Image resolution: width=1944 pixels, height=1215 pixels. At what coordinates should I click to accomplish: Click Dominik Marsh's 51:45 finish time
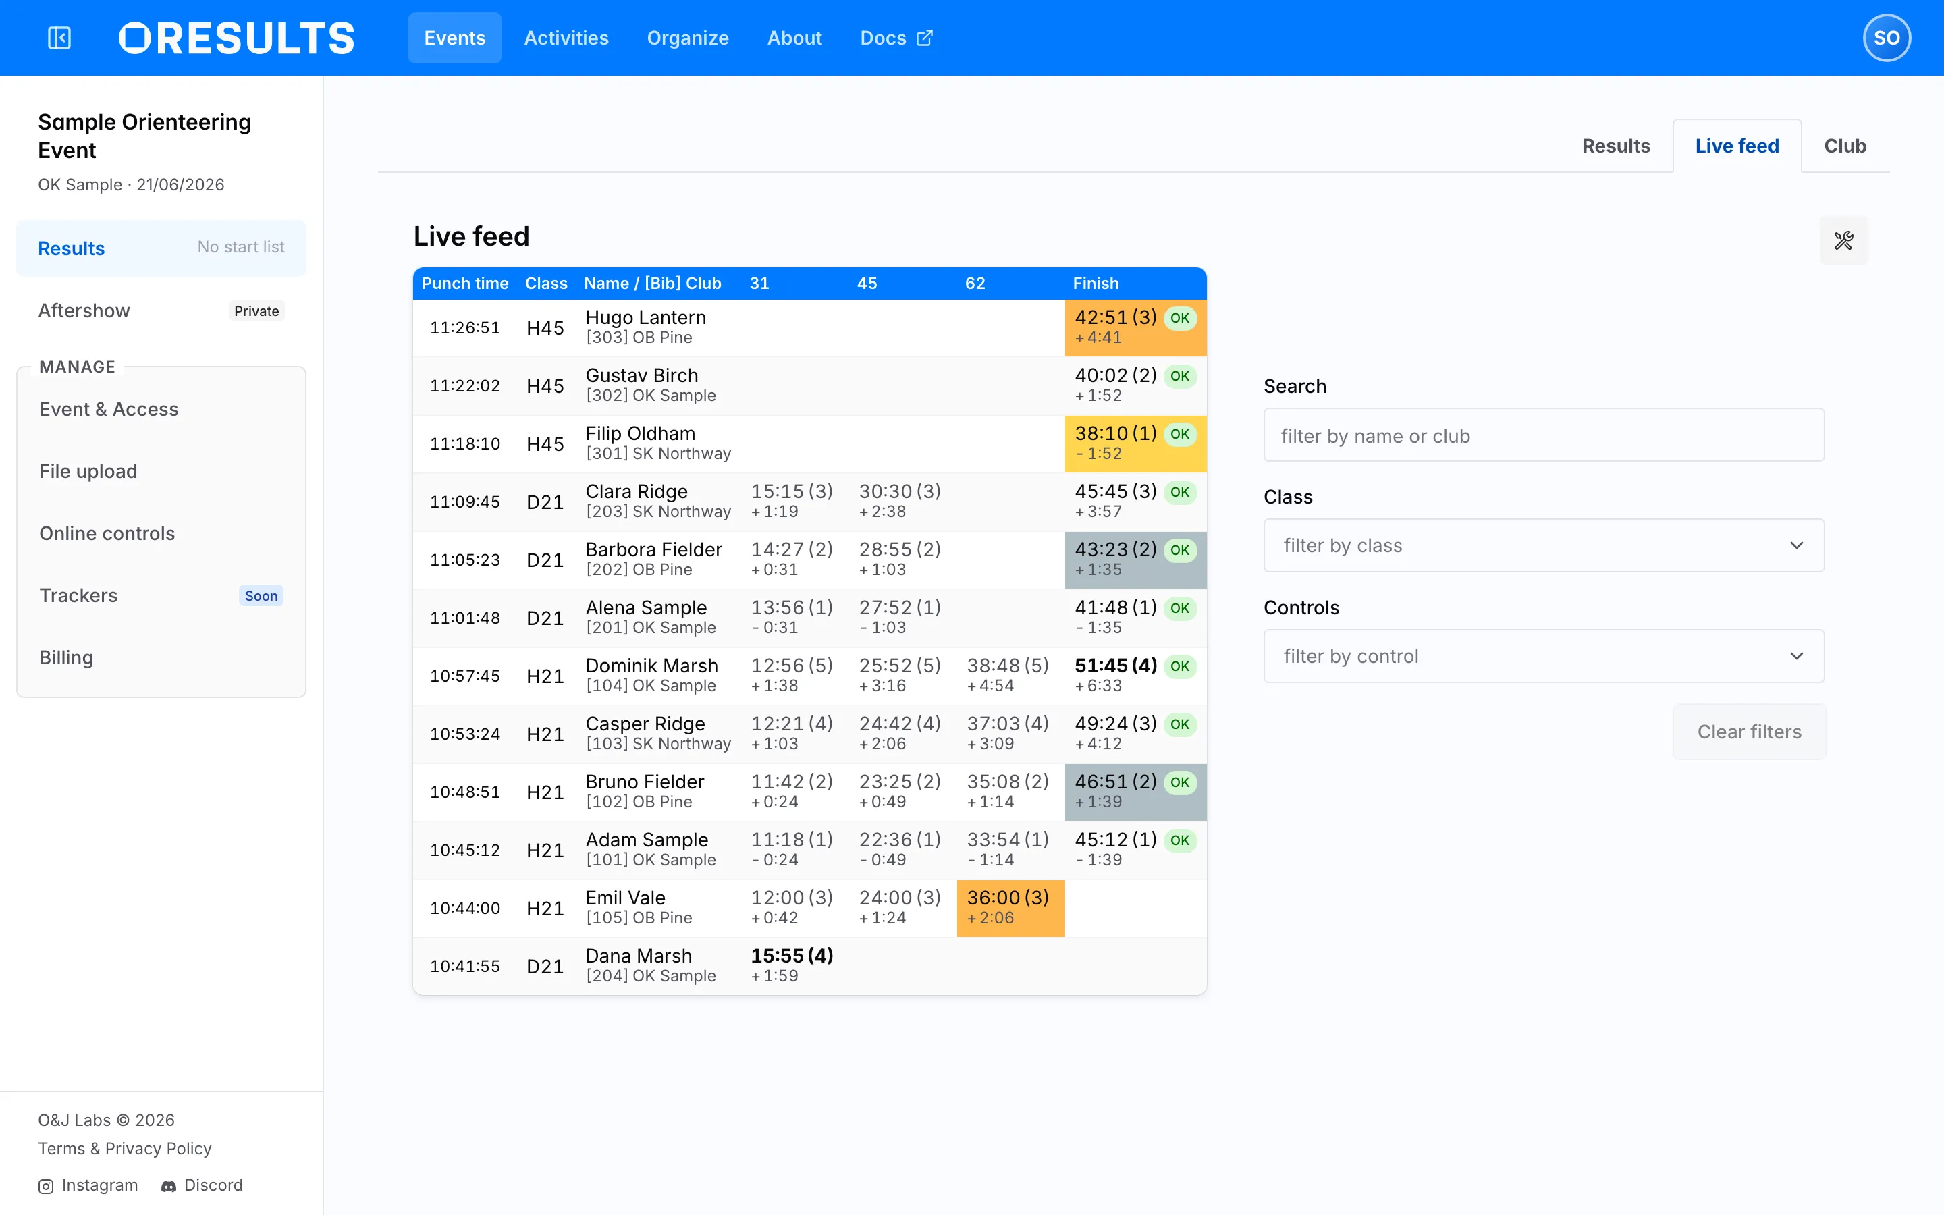[x=1115, y=666]
